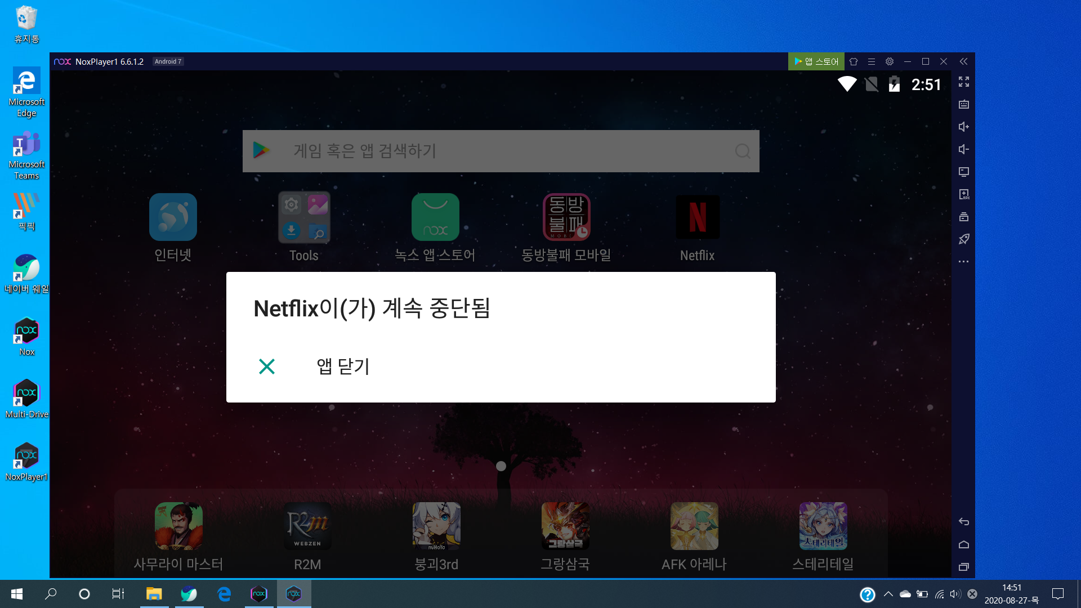Show hidden system tray icons

888,594
